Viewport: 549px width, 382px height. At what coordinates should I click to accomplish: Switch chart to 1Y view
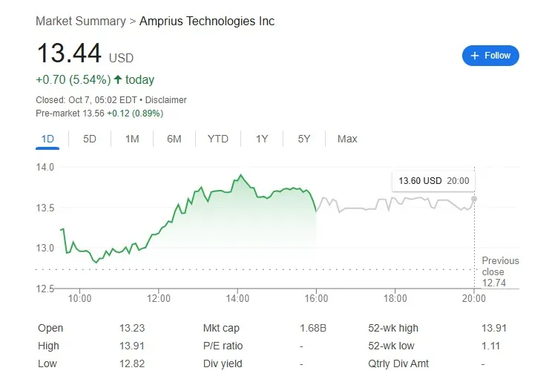click(x=262, y=139)
